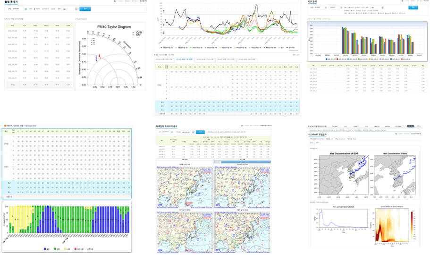
Task: Choose RMSE statistic radio in 비교 분석
Action: pos(356,10)
